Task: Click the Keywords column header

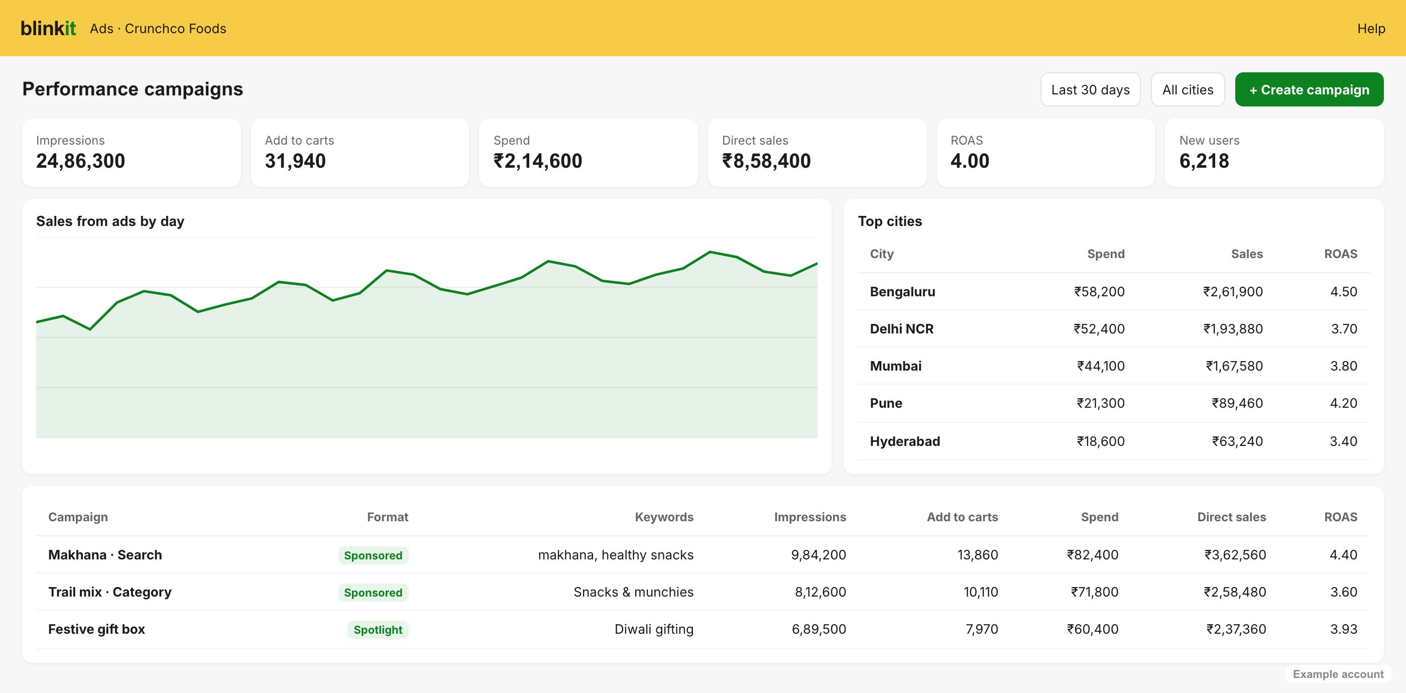Action: [x=664, y=517]
